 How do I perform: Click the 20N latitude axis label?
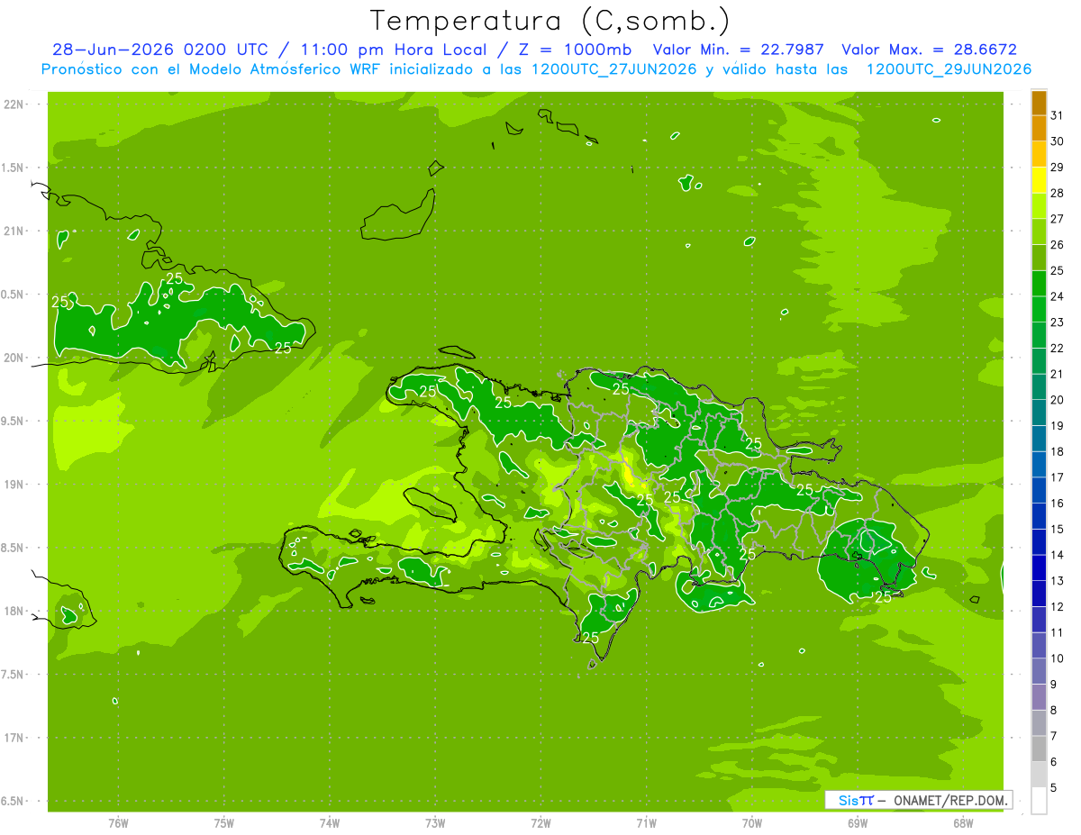tap(15, 358)
